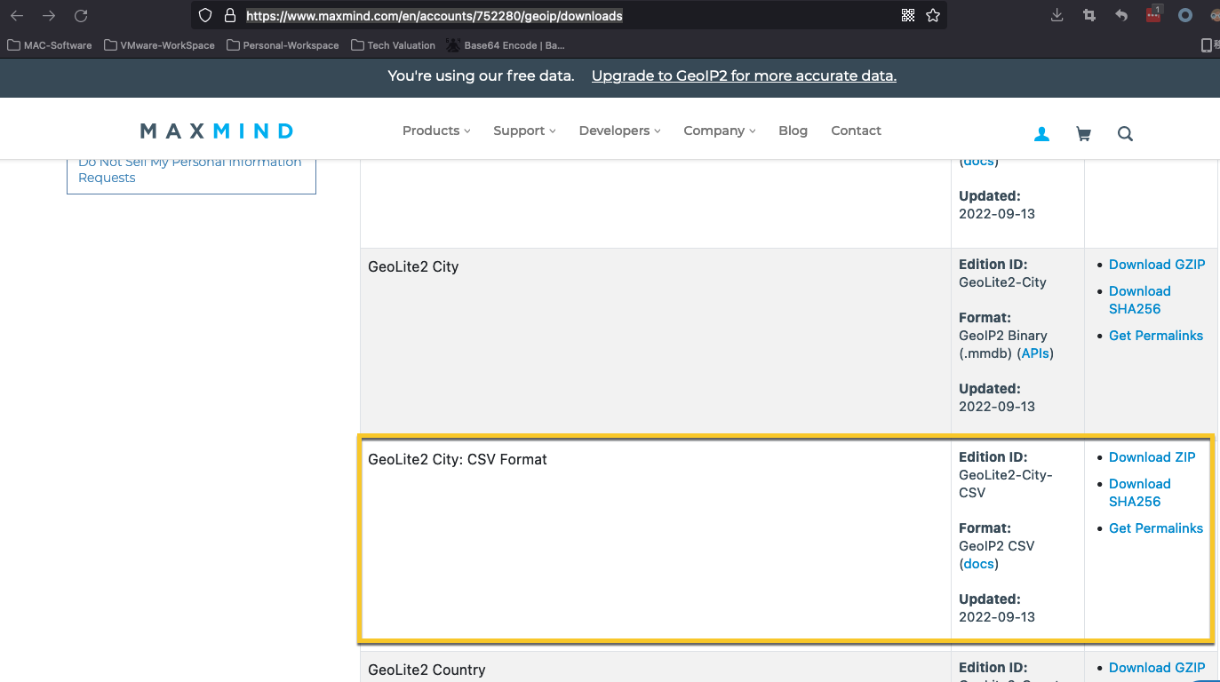The image size is (1220, 682).
Task: Click the browser forward arrow
Action: [x=49, y=16]
